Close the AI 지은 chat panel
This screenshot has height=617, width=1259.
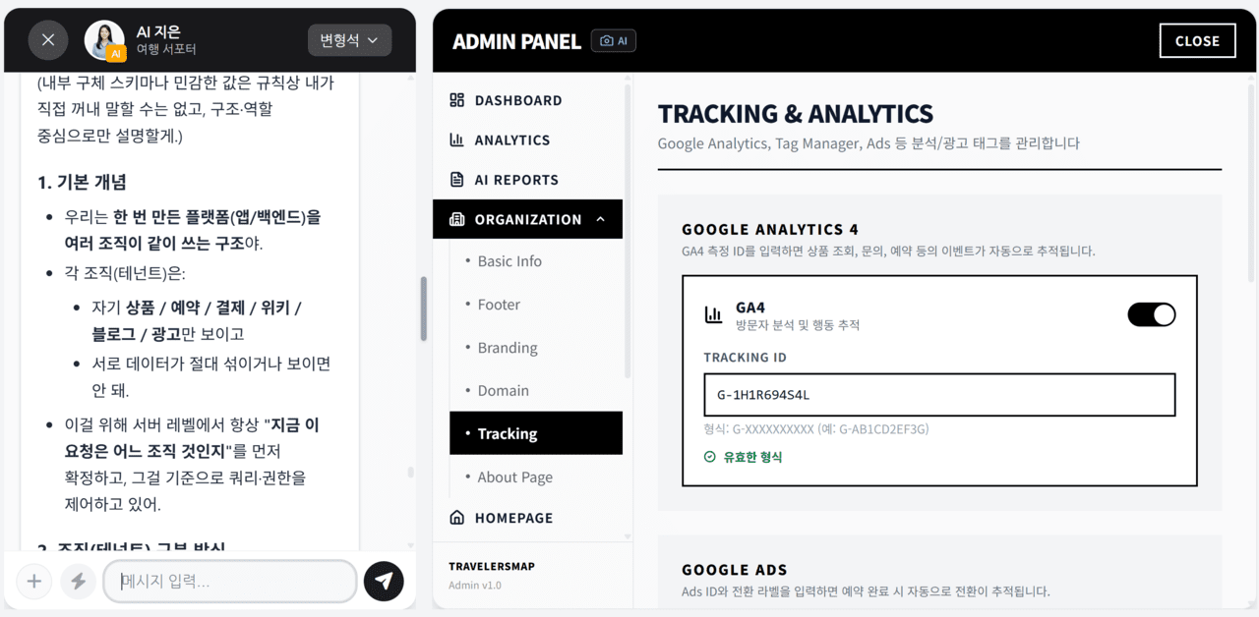tap(48, 40)
